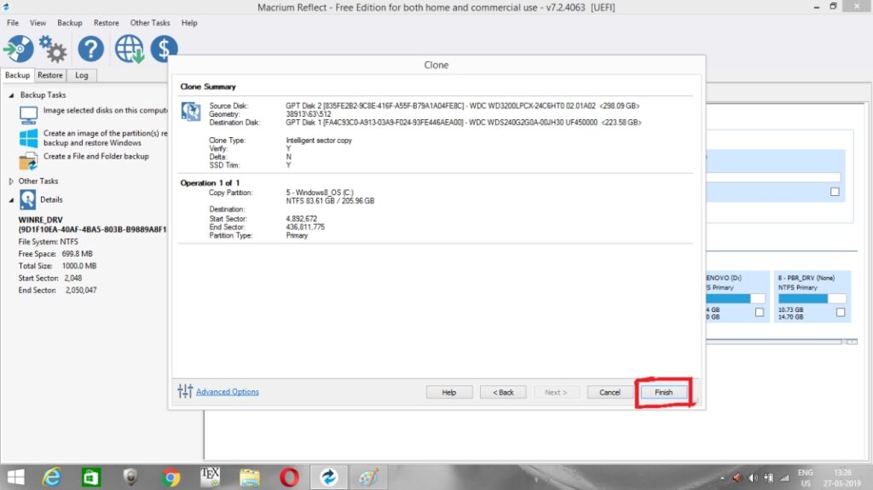Click the volume speaker tray icon
Viewport: 873px width, 490px height.
tap(753, 478)
